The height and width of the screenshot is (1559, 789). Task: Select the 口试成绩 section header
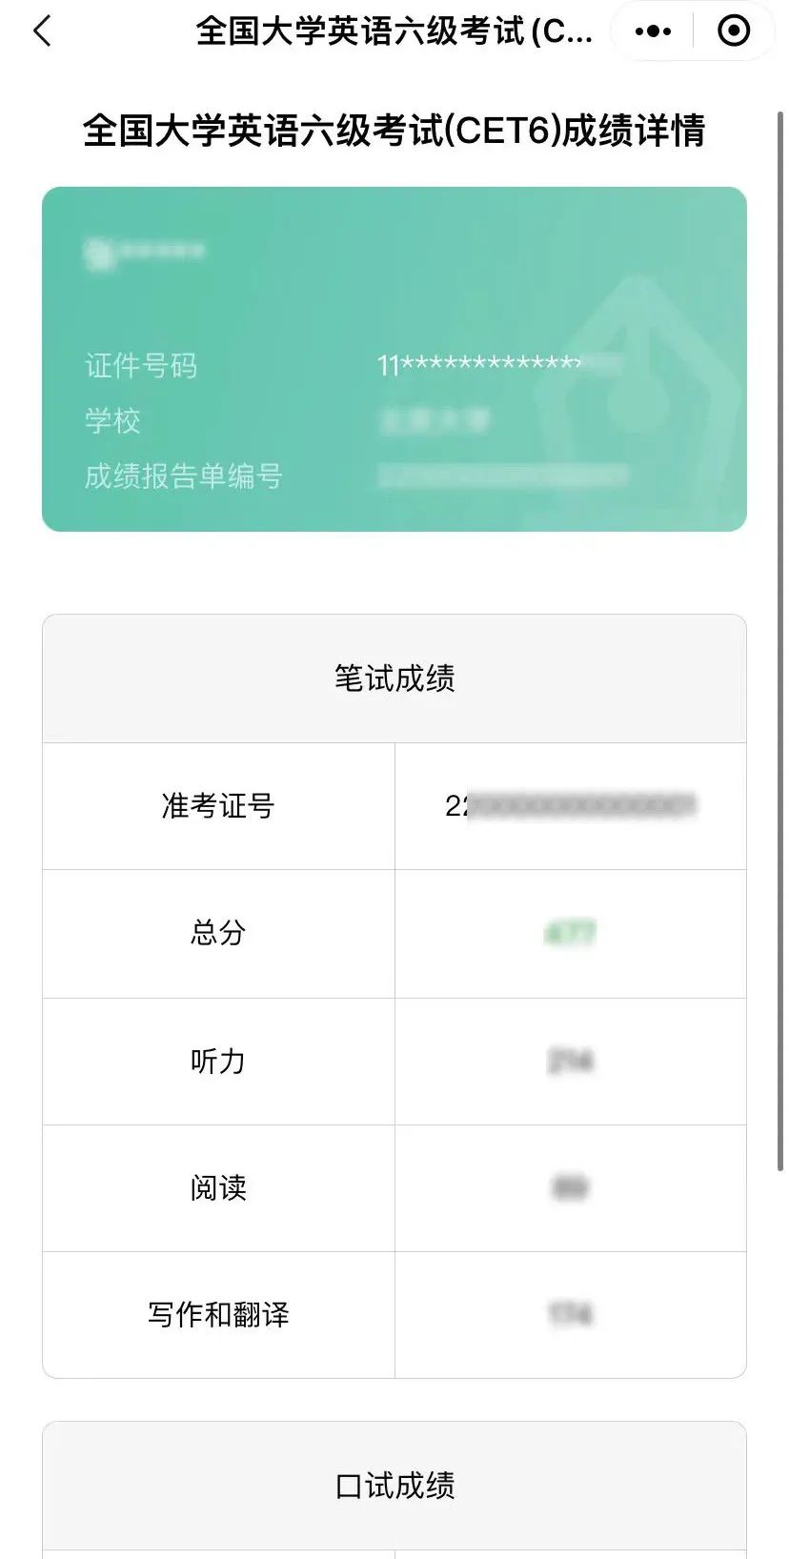[x=394, y=1486]
